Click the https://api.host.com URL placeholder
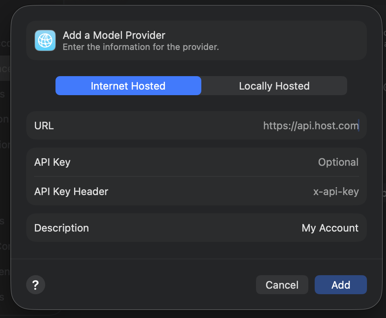 pyautogui.click(x=310, y=126)
